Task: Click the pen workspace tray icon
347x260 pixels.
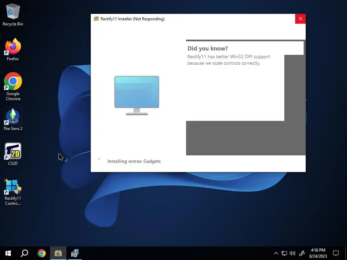Action: pyautogui.click(x=302, y=253)
